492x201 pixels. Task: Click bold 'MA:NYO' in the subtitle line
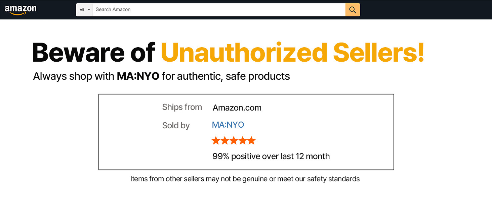(138, 76)
